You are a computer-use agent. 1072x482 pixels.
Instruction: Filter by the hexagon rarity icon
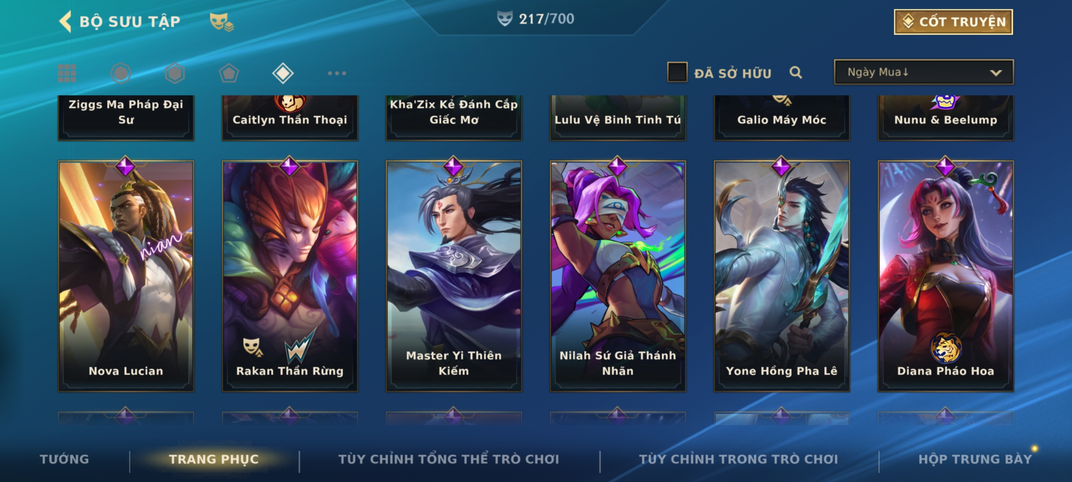click(175, 73)
